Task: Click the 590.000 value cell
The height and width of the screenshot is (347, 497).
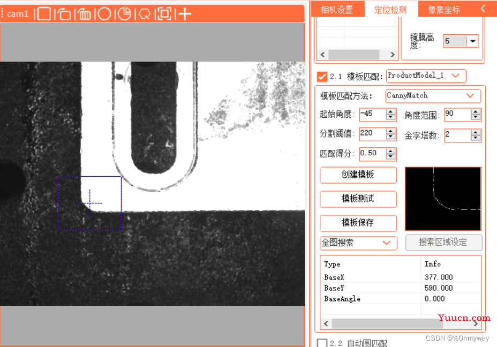Action: 439,289
